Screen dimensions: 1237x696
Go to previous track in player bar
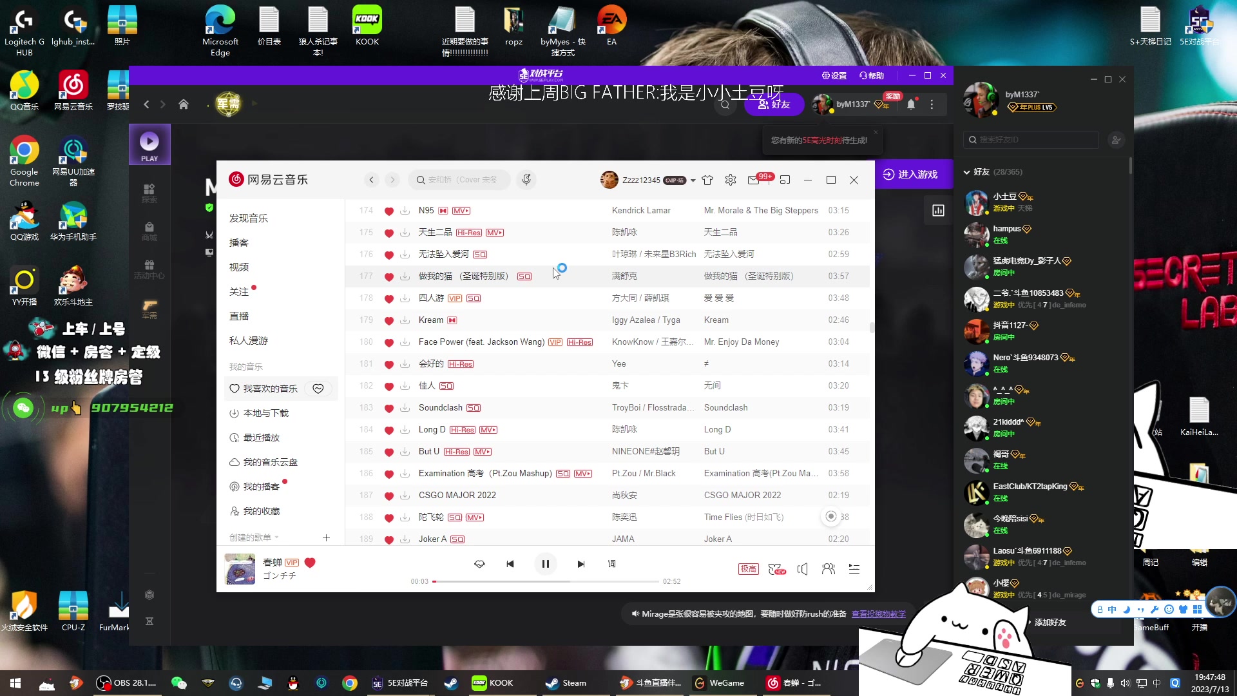[510, 564]
